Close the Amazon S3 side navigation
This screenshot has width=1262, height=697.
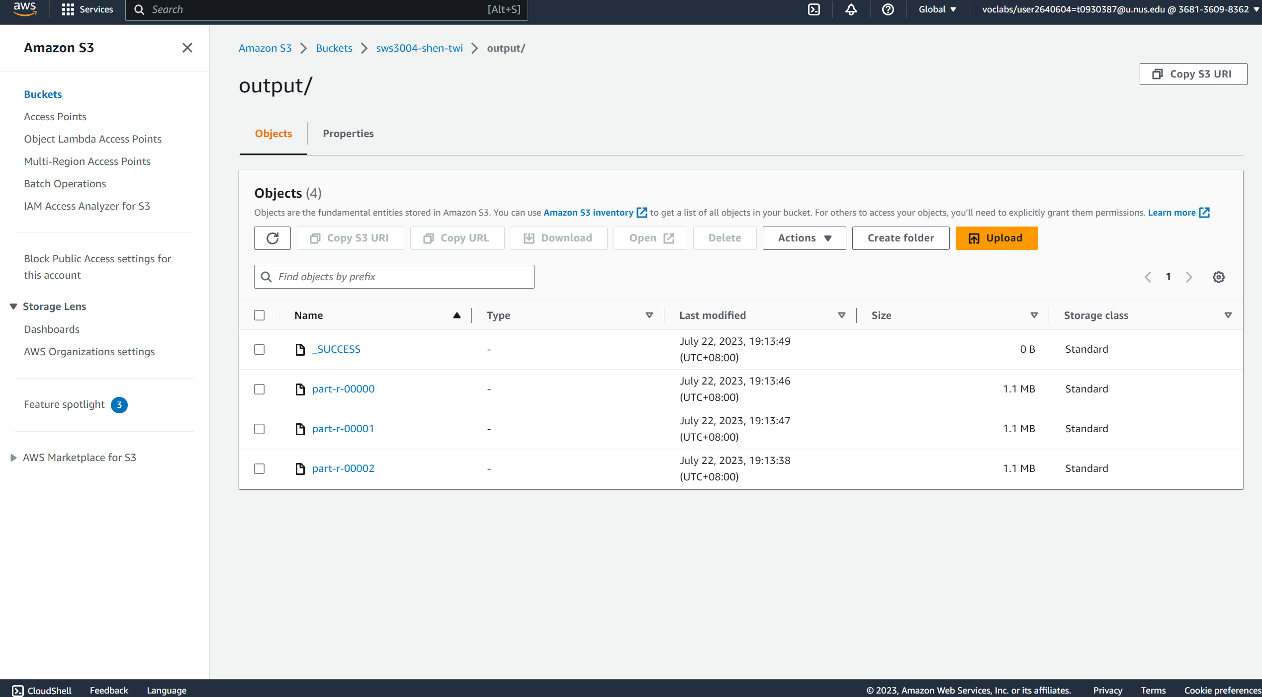coord(187,48)
